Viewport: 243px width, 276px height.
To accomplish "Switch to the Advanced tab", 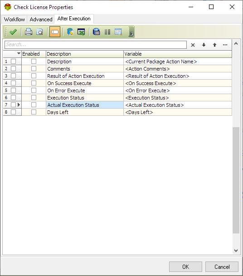I will tap(41, 19).
